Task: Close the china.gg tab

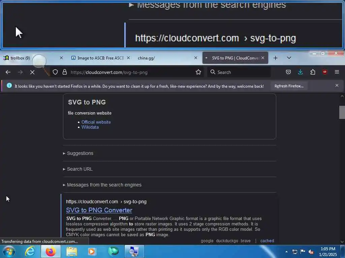Action: pos(196,58)
